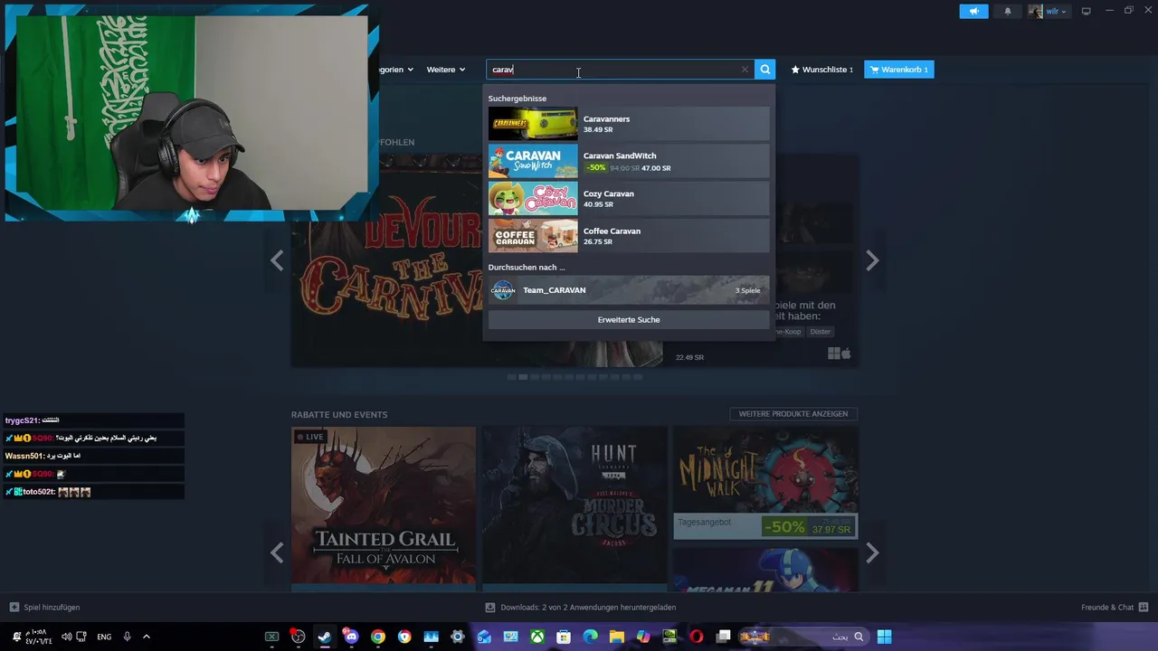
Task: Open Microsoft Edge from the taskbar
Action: tap(590, 637)
